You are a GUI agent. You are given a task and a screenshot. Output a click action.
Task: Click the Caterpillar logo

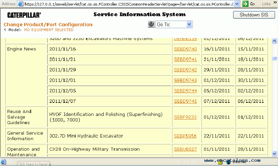pos(24,15)
